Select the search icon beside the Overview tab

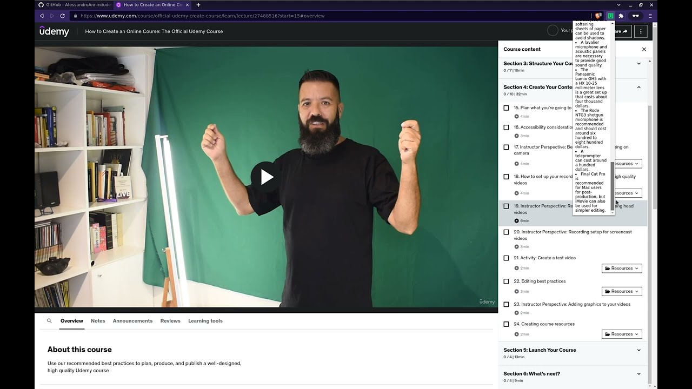49,320
